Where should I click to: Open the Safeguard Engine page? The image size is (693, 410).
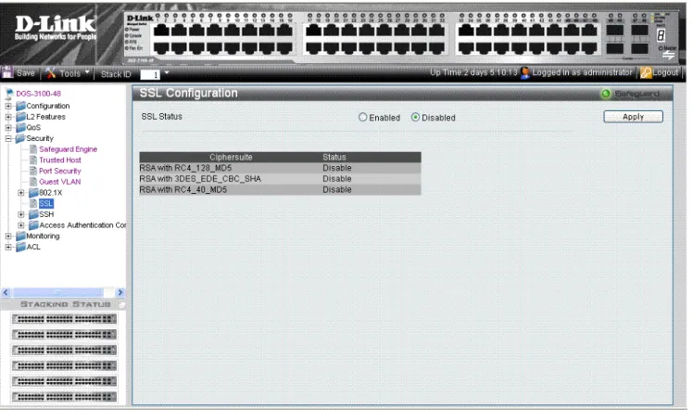pos(68,149)
